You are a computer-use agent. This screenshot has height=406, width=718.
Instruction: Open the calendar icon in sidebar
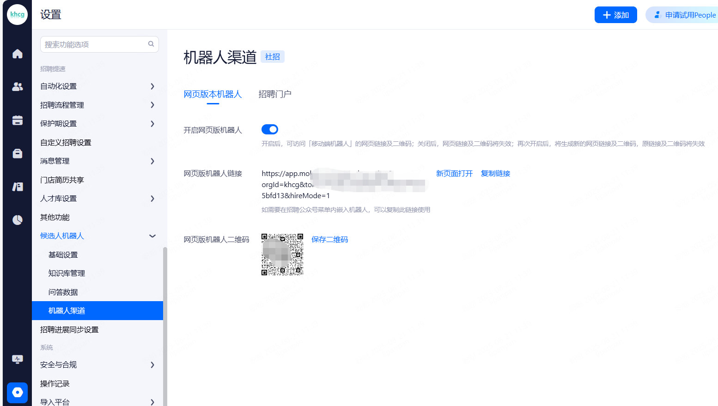coord(18,121)
